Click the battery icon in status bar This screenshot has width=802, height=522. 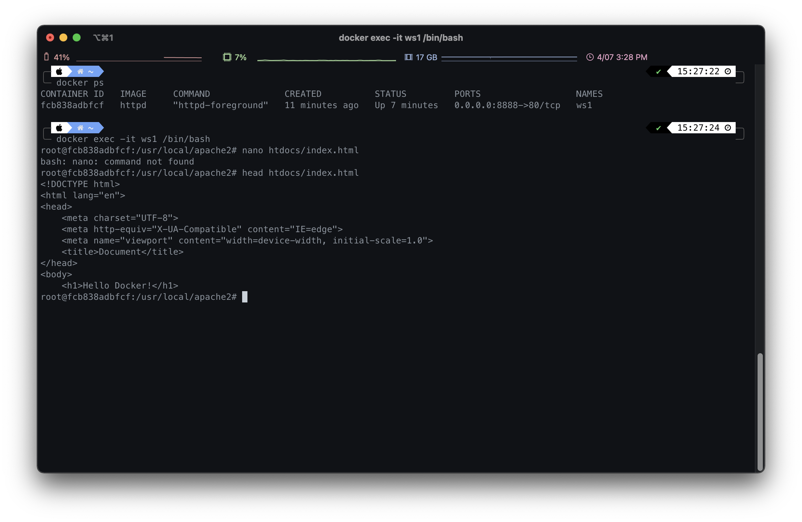(x=46, y=57)
